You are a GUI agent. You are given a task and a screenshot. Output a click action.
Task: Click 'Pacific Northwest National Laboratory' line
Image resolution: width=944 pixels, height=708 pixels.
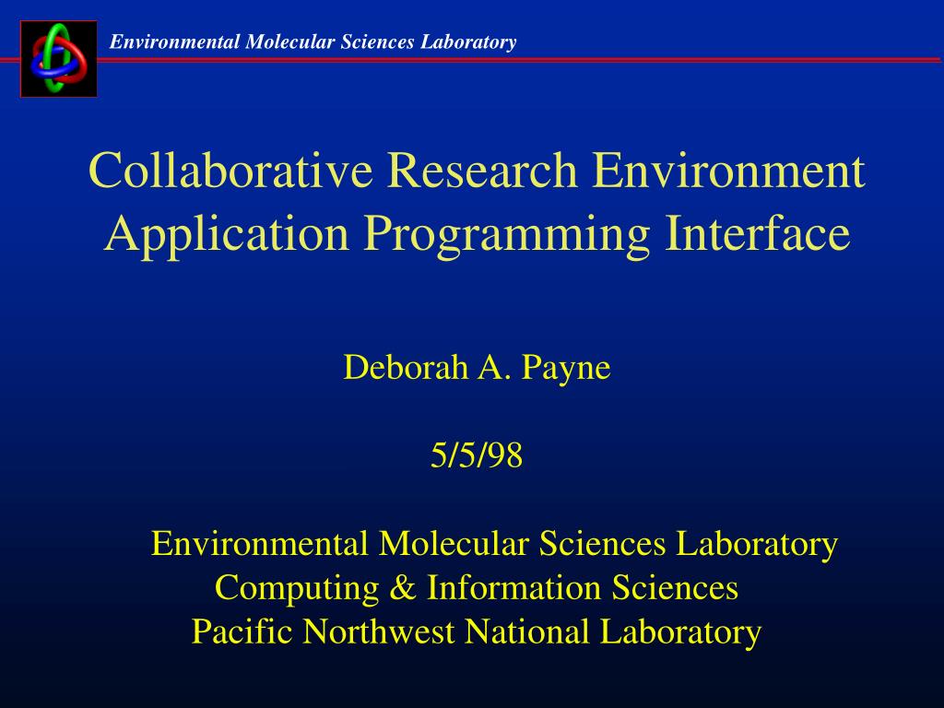point(477,632)
